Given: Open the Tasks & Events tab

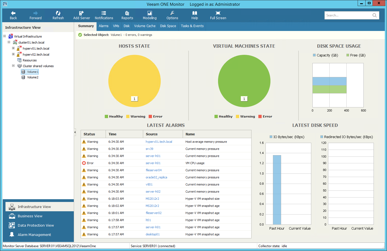Looking at the screenshot, I should click(x=192, y=26).
